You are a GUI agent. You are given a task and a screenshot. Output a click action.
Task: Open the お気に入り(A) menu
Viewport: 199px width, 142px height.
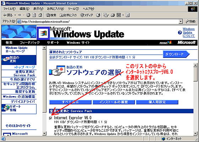coord(55,9)
